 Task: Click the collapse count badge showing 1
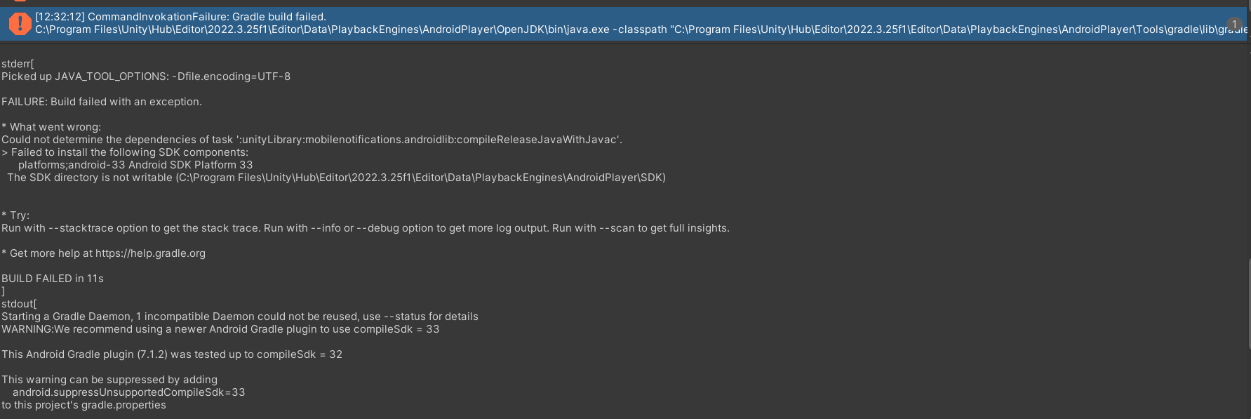1233,23
